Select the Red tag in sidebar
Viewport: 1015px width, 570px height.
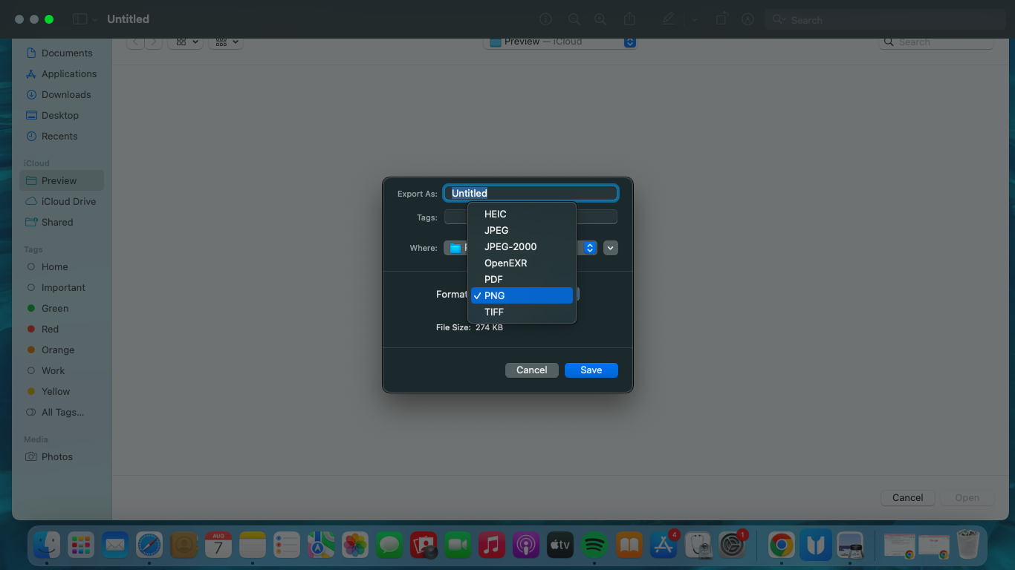point(61,330)
